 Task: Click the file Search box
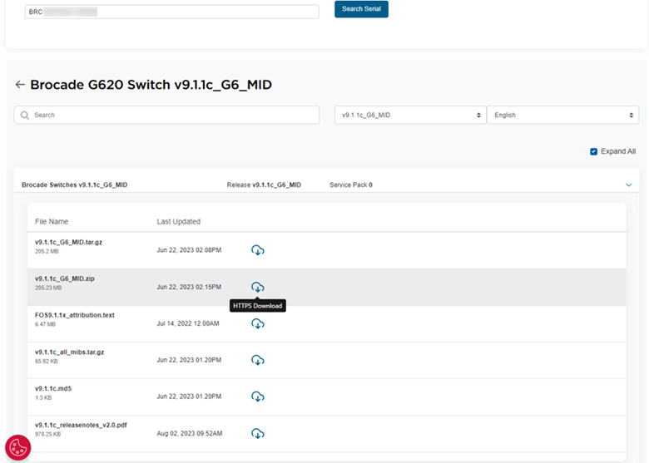point(166,116)
